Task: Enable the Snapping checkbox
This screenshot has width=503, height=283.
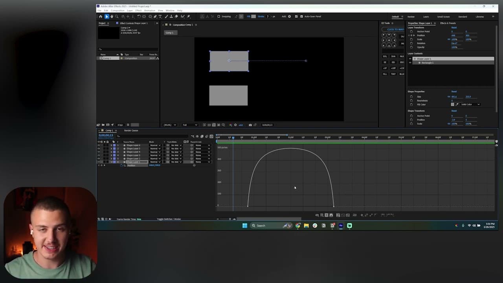Action: 219,17
